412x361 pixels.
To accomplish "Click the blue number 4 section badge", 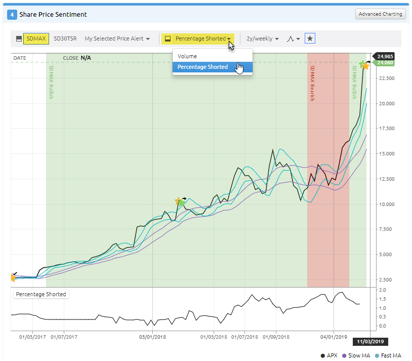I will tap(12, 15).
